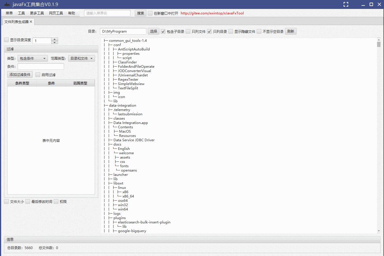Click the scroll down arrow of tree view
The image size is (384, 256).
[379, 231]
